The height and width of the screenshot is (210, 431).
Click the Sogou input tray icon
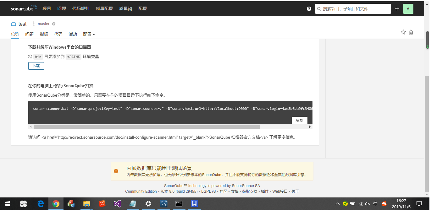(384, 204)
